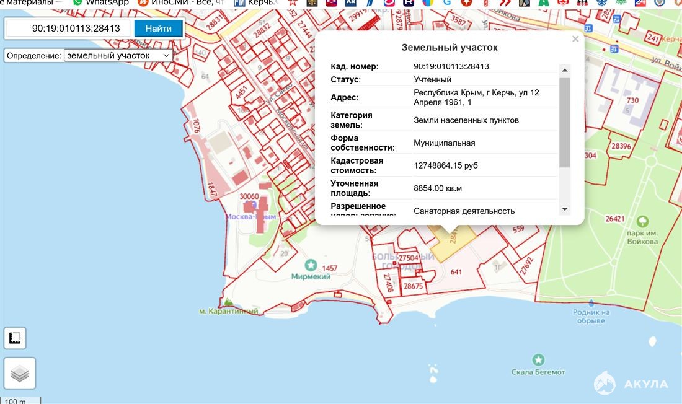Click the Скала Бегемот star marker
This screenshot has width=682, height=404.
pos(538,359)
